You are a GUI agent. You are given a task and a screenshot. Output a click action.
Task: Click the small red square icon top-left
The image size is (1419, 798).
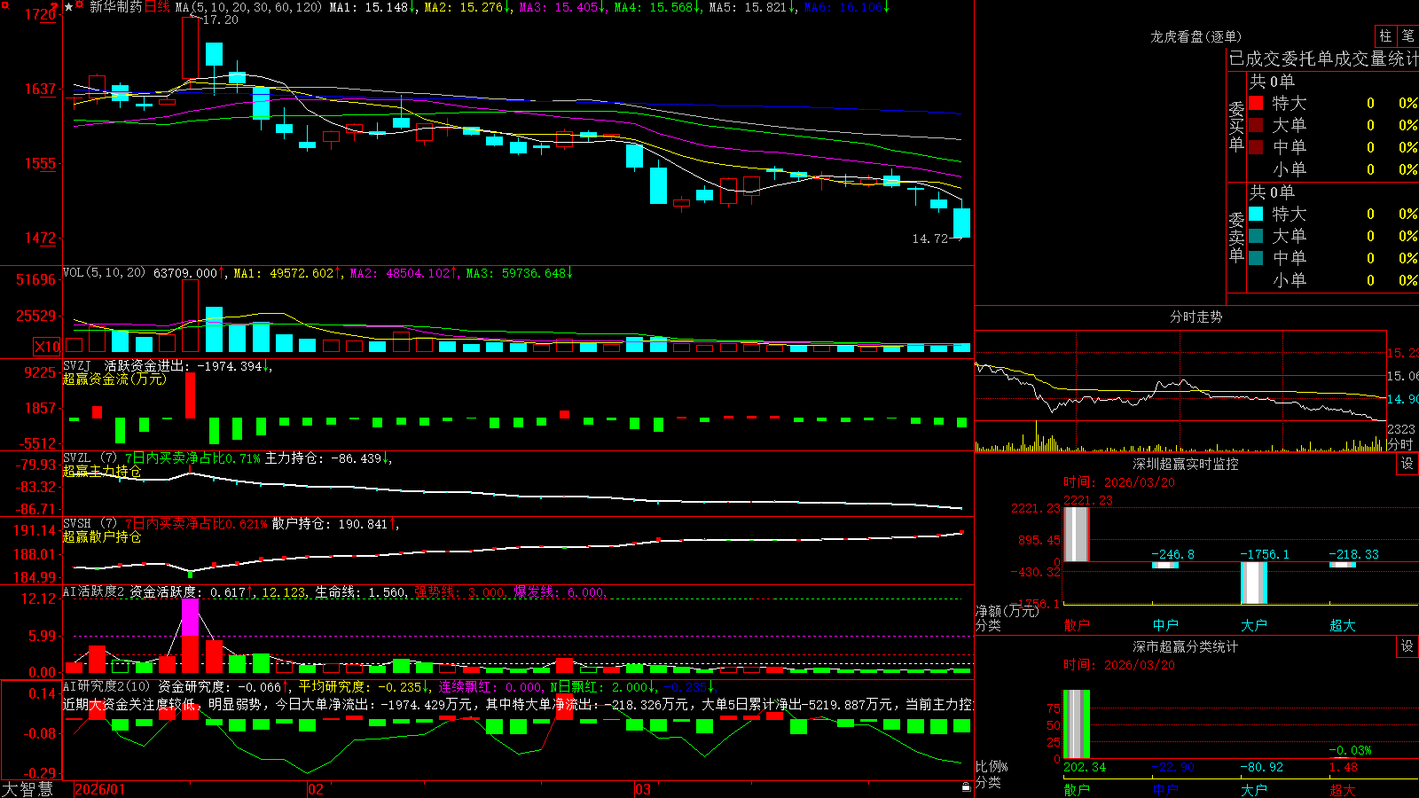point(5,5)
